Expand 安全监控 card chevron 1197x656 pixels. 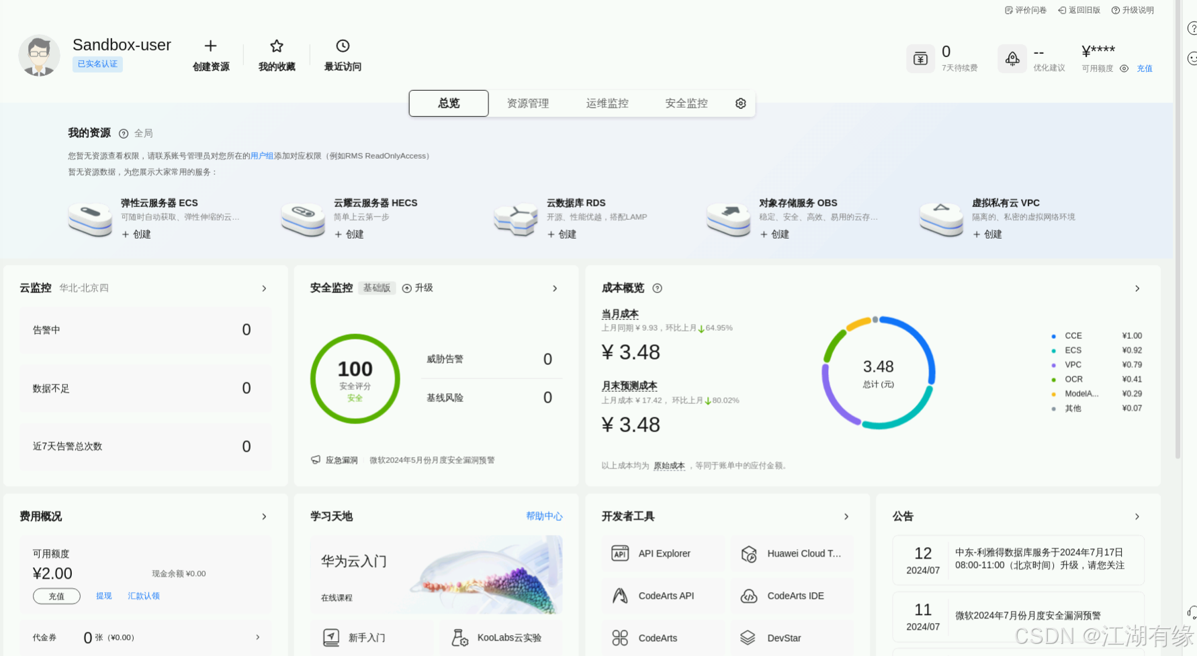(x=555, y=288)
